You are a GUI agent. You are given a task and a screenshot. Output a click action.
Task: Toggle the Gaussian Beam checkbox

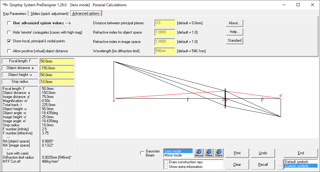[142, 153]
